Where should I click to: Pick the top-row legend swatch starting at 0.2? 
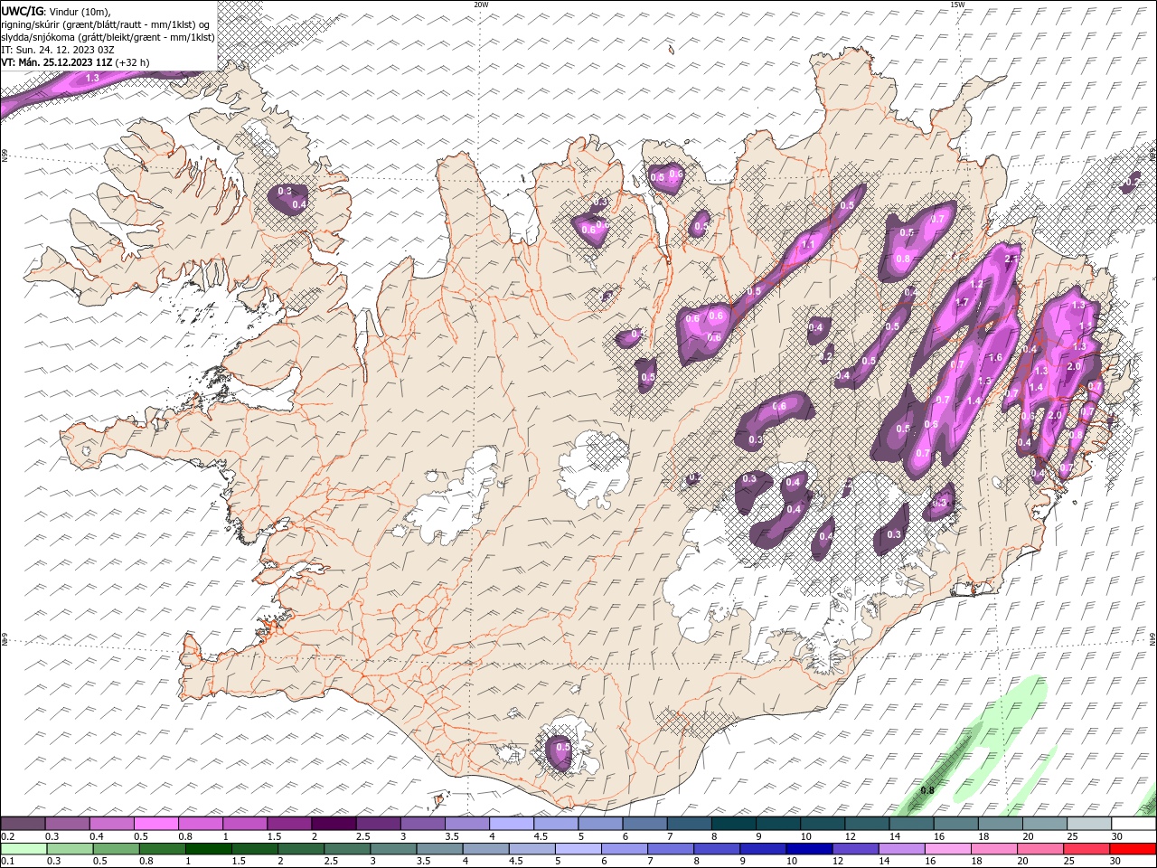[23, 824]
